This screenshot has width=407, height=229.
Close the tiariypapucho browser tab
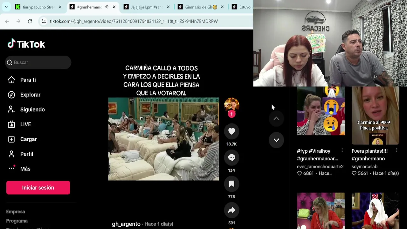coord(60,7)
